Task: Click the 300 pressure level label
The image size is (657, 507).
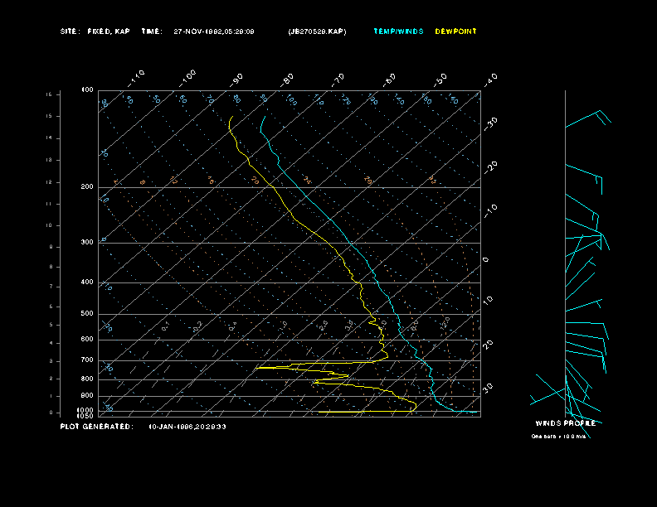Action: point(87,243)
